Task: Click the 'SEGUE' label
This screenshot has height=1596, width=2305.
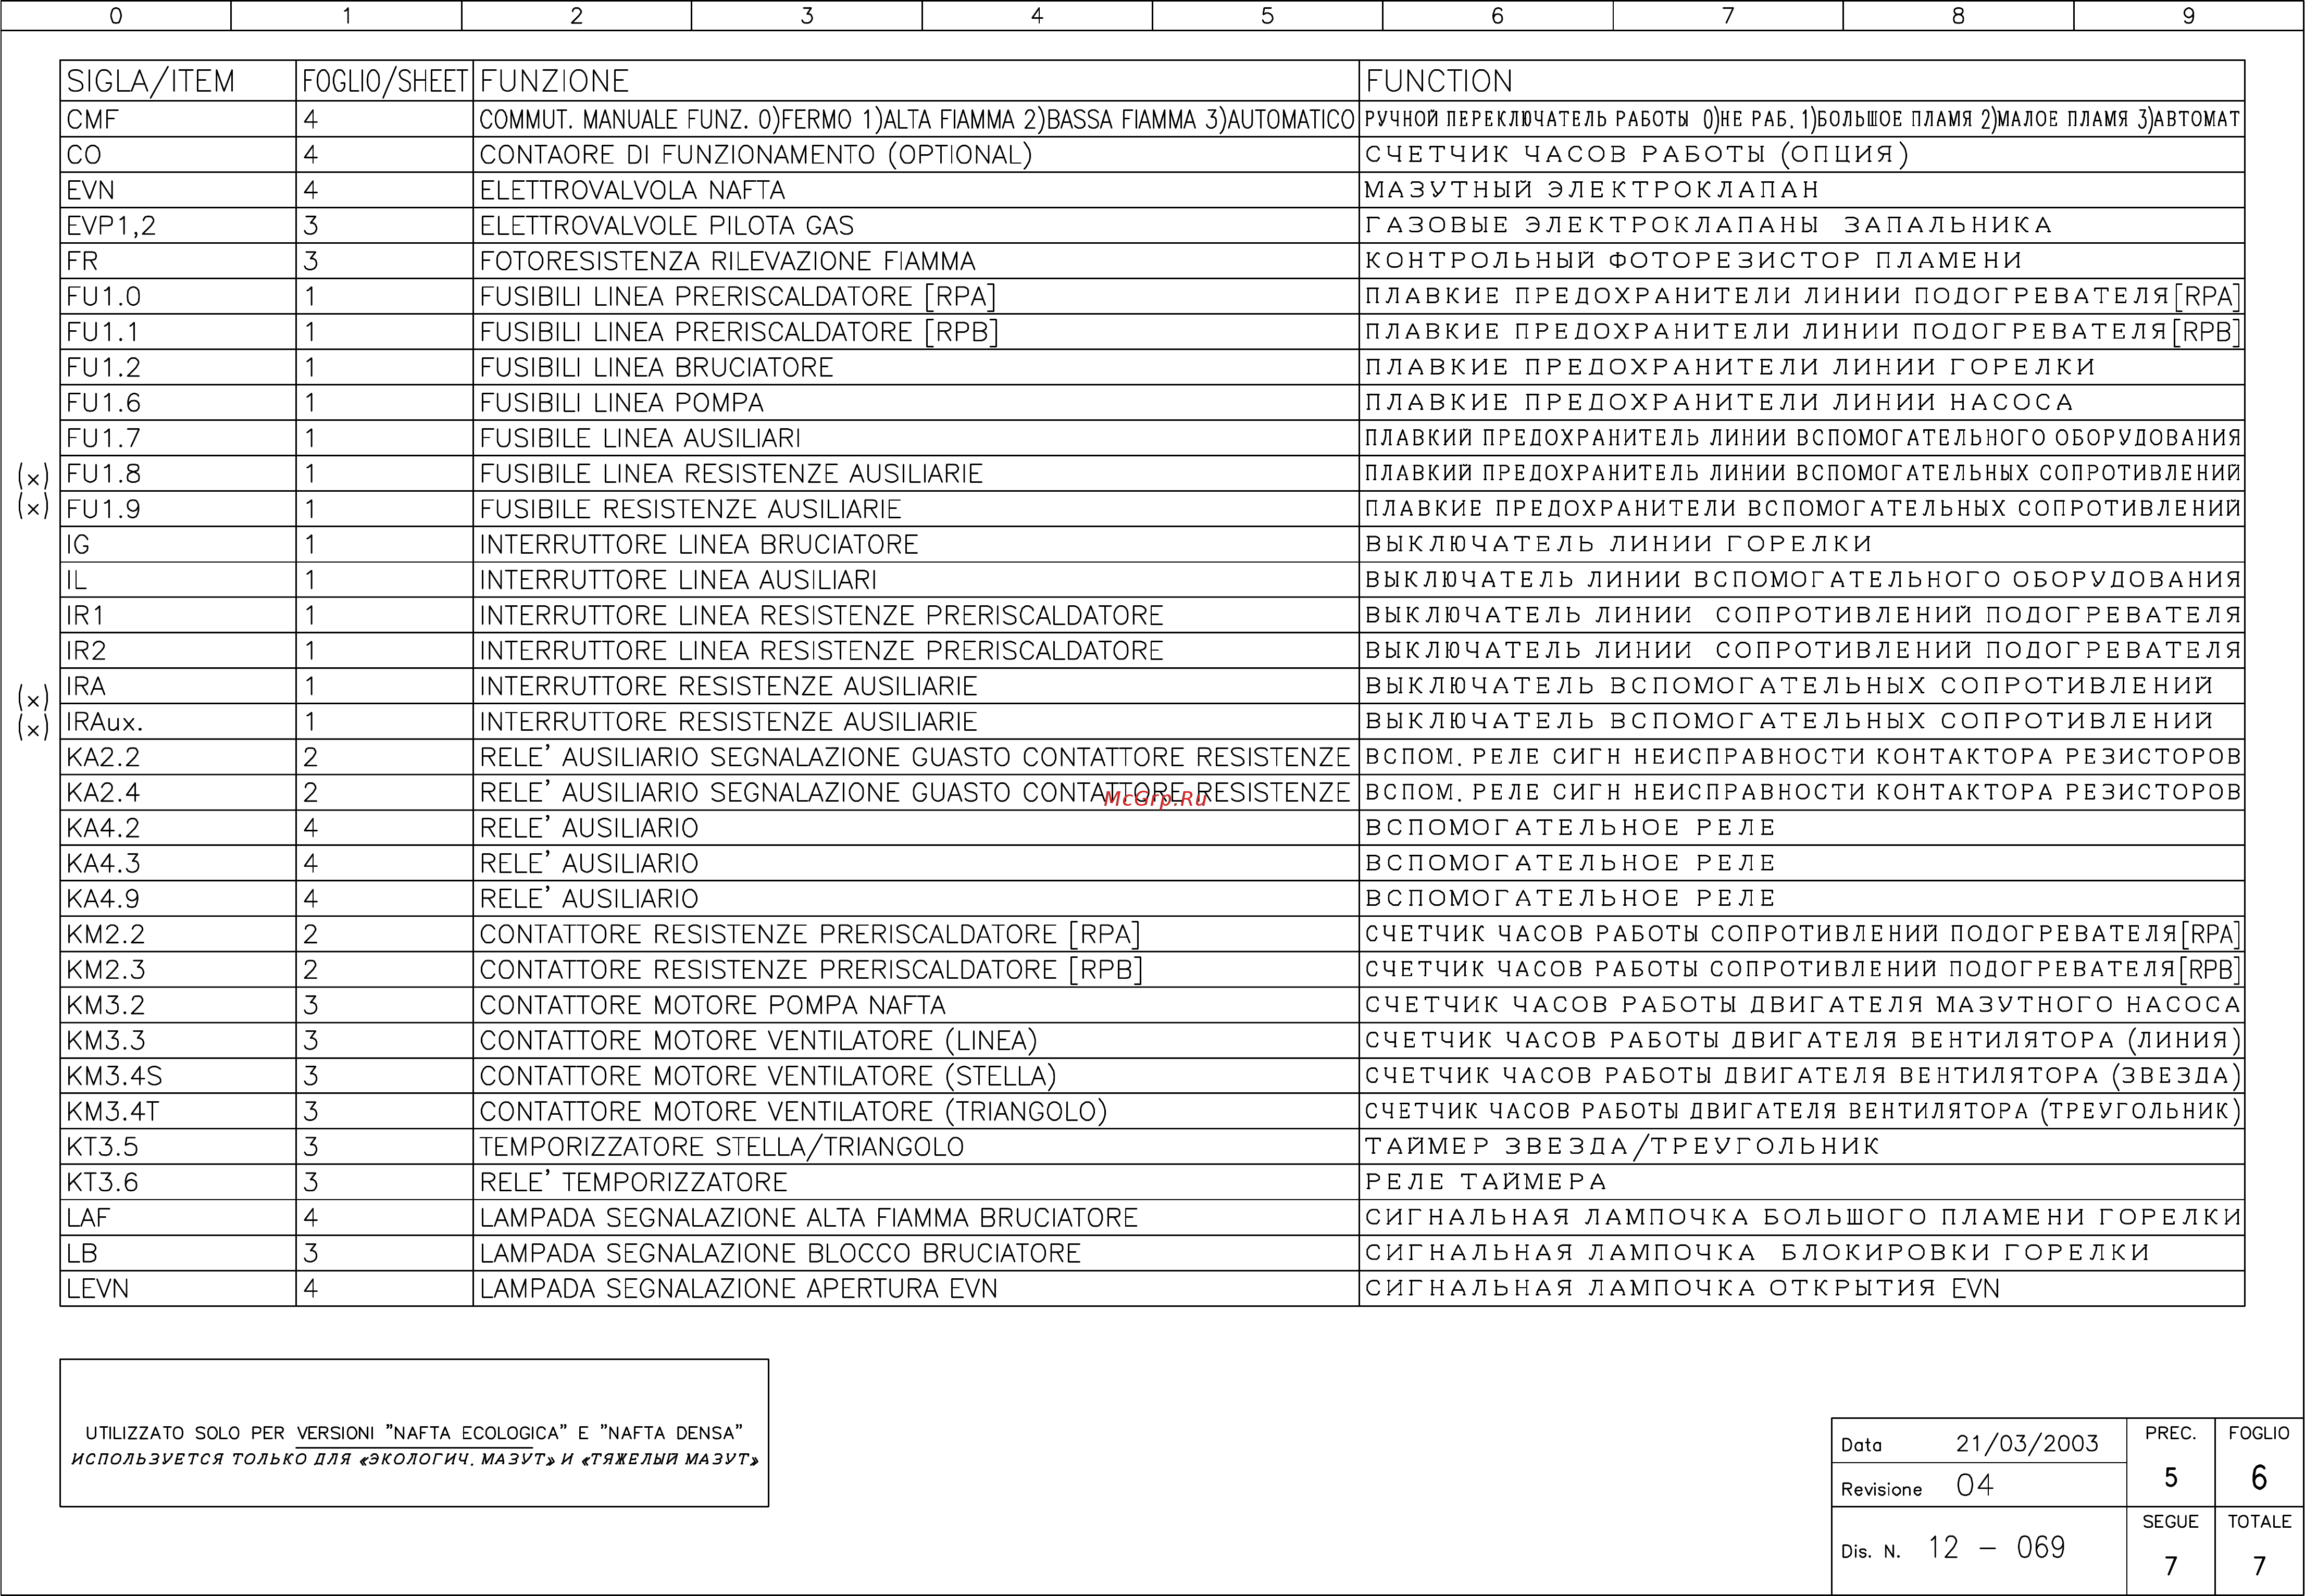Action: (2170, 1522)
